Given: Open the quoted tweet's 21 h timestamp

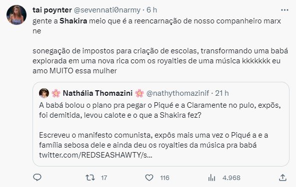Looking at the screenshot, I should [222, 93].
